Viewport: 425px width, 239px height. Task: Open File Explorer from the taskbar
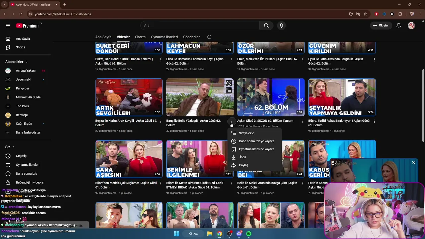[x=210, y=234]
